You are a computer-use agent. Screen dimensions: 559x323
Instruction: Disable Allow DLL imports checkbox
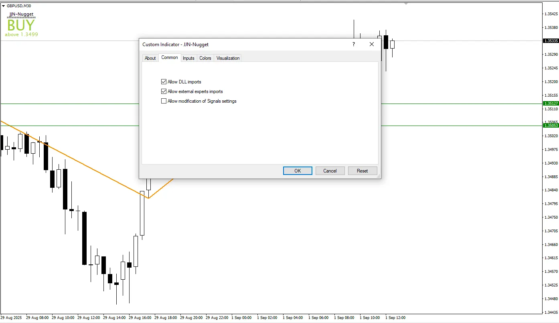tap(164, 82)
